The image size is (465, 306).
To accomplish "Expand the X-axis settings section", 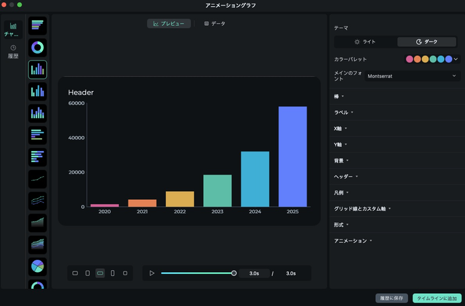I will 340,128.
